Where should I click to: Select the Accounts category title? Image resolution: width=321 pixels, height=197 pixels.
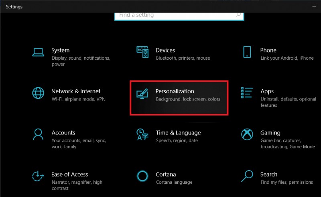[63, 133]
